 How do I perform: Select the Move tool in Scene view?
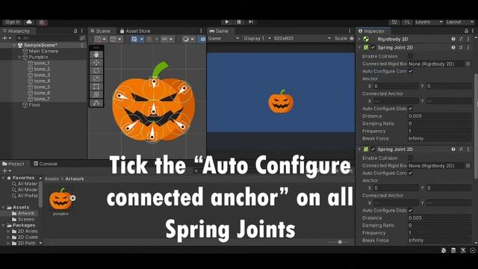pos(96,63)
